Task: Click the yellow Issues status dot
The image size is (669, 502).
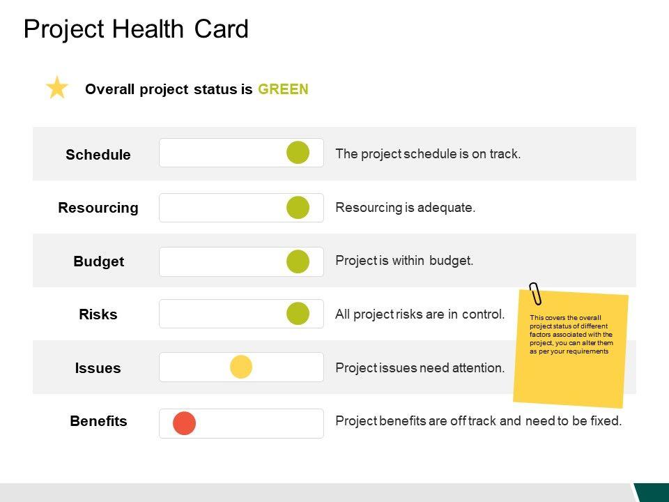Action: 241,367
